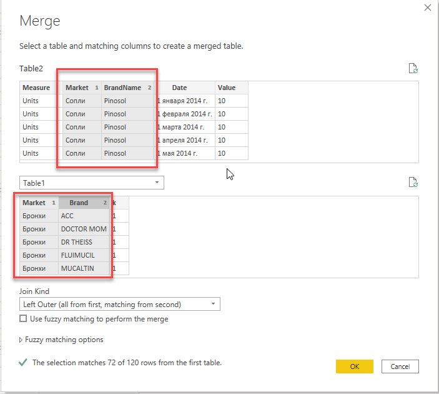Close the Merge dialog with the X
This screenshot has width=439, height=394.
pyautogui.click(x=428, y=8)
